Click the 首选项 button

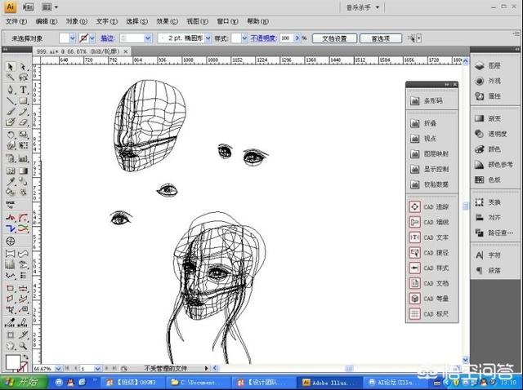[381, 38]
